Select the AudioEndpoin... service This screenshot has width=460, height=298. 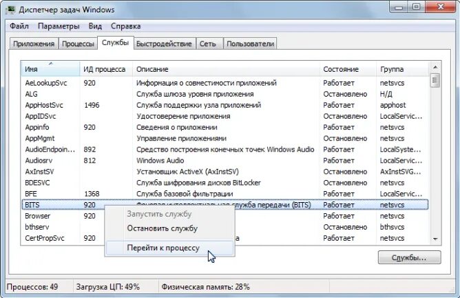[x=225, y=150]
